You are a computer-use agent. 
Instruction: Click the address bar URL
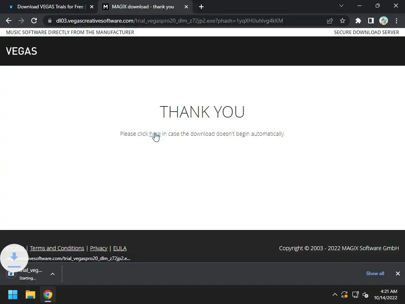click(169, 21)
